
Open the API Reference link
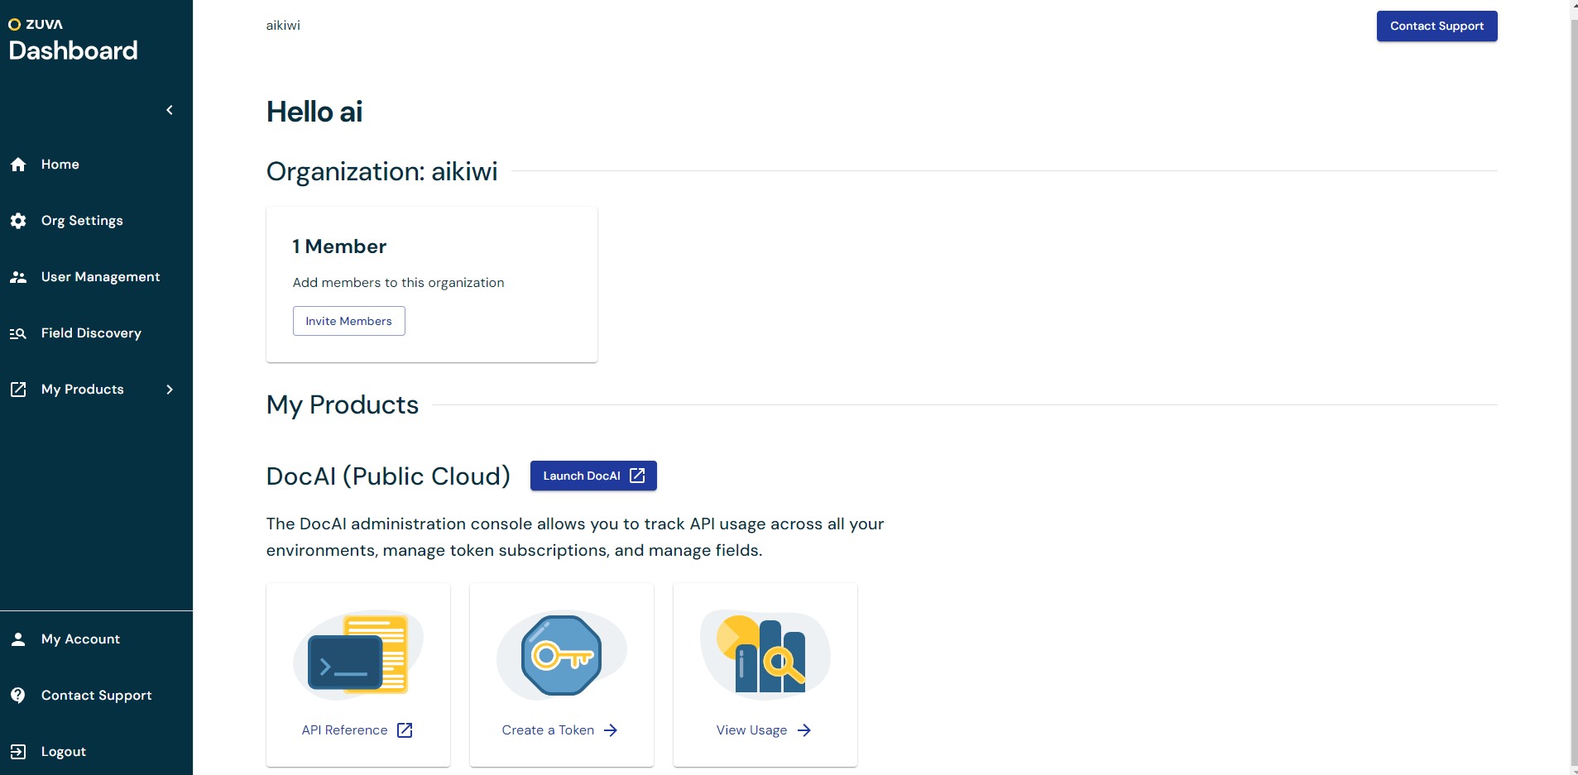click(x=344, y=730)
